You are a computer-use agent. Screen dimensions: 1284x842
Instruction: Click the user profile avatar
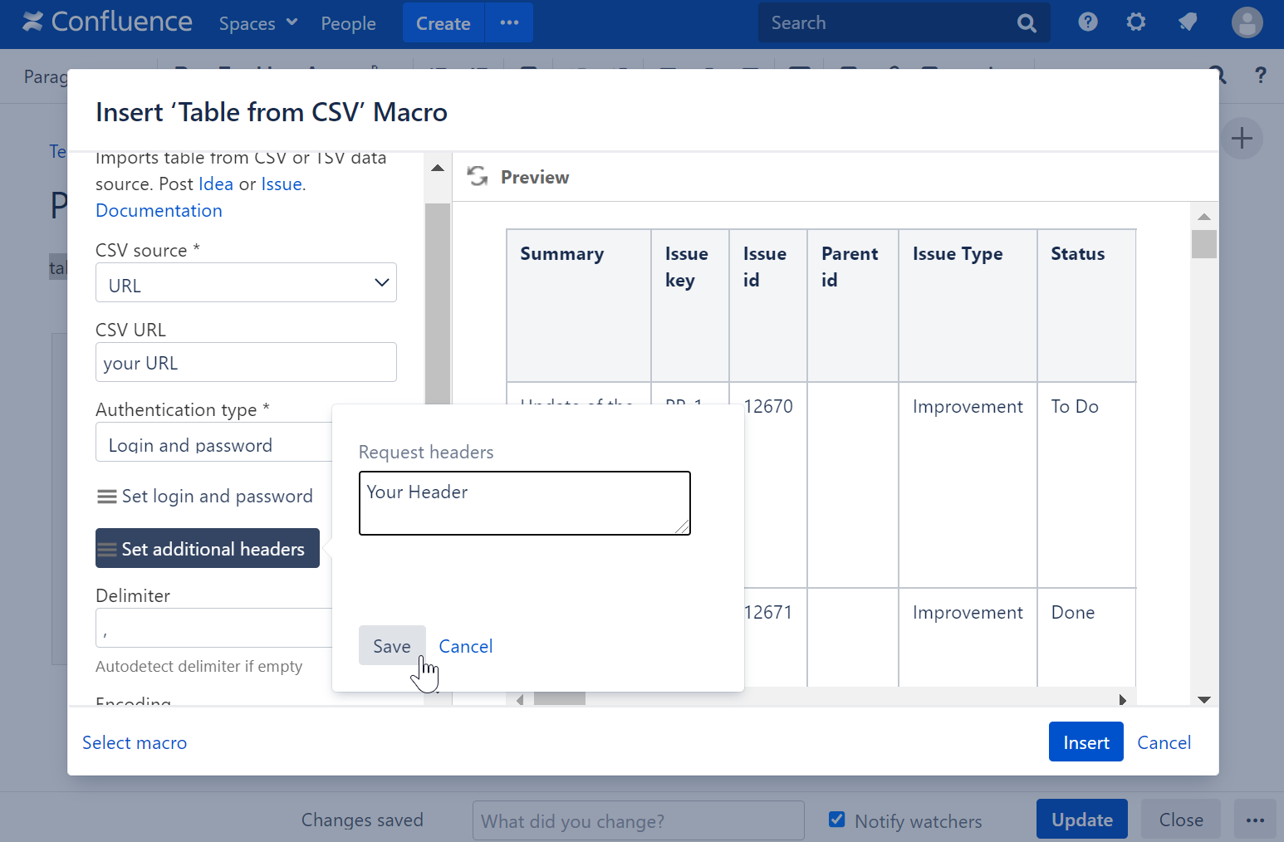coord(1247,22)
